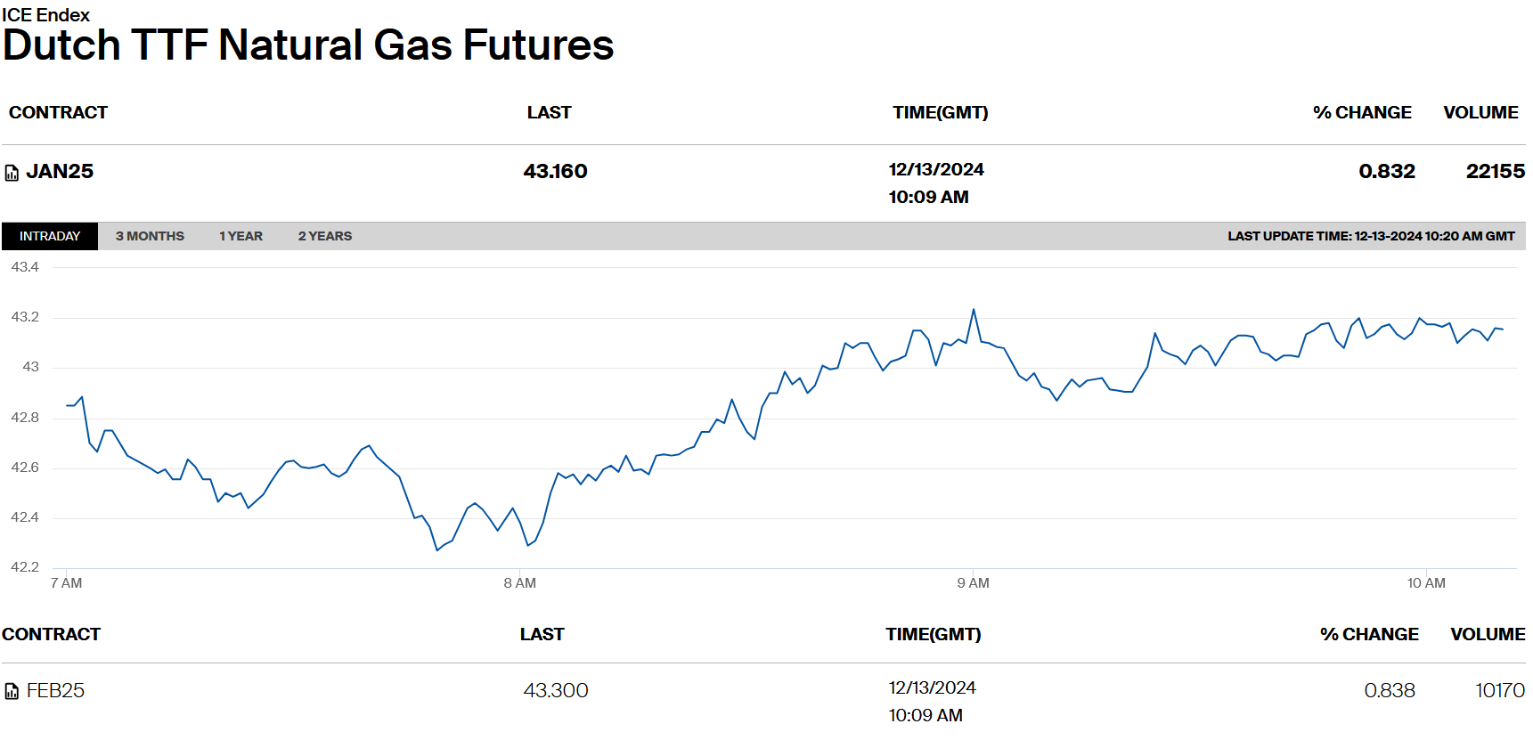Click the top VOLUME column header
The width and height of the screenshot is (1533, 740).
point(1480,112)
